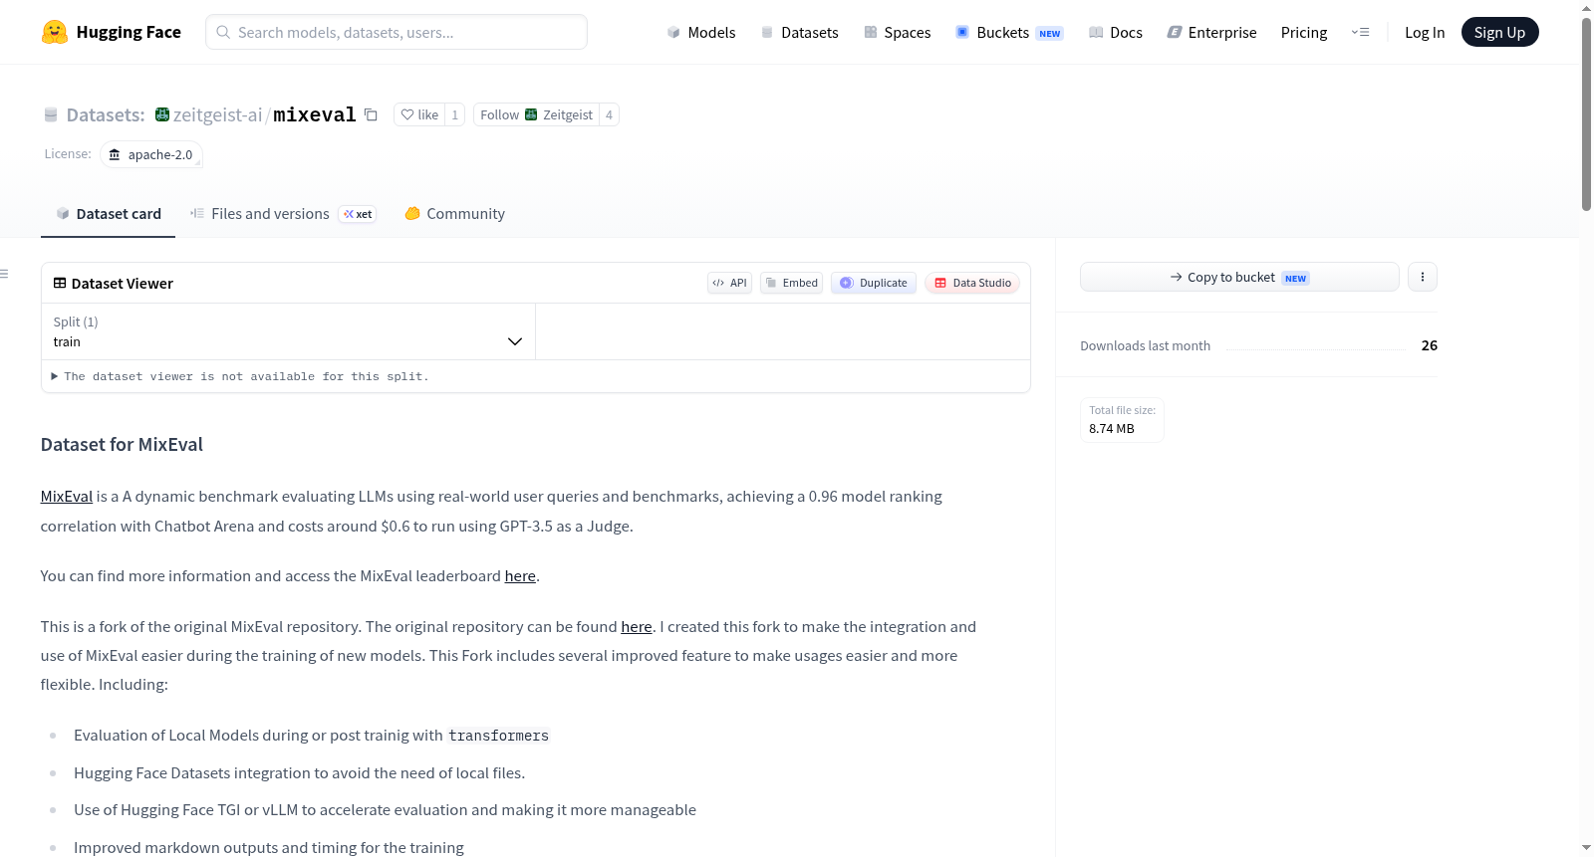The width and height of the screenshot is (1594, 857).
Task: Expand the extra navigation menu icon
Action: pyautogui.click(x=1360, y=32)
